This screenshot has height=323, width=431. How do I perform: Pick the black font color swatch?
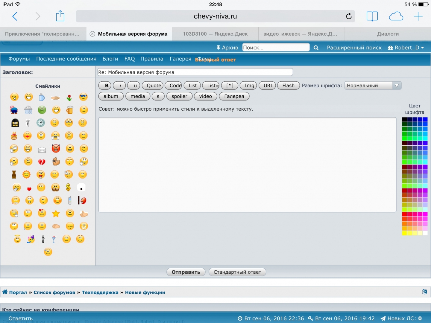(404, 120)
